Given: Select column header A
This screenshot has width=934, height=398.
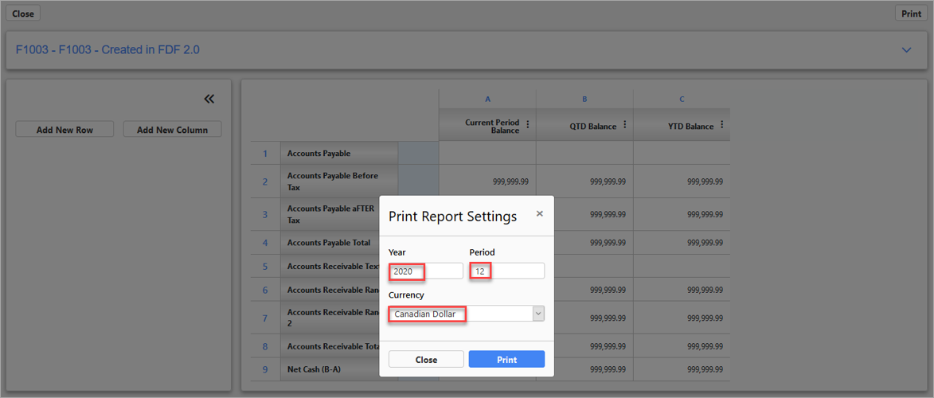Looking at the screenshot, I should pyautogui.click(x=487, y=99).
